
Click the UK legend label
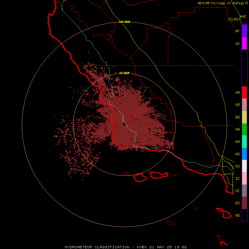[237, 43]
